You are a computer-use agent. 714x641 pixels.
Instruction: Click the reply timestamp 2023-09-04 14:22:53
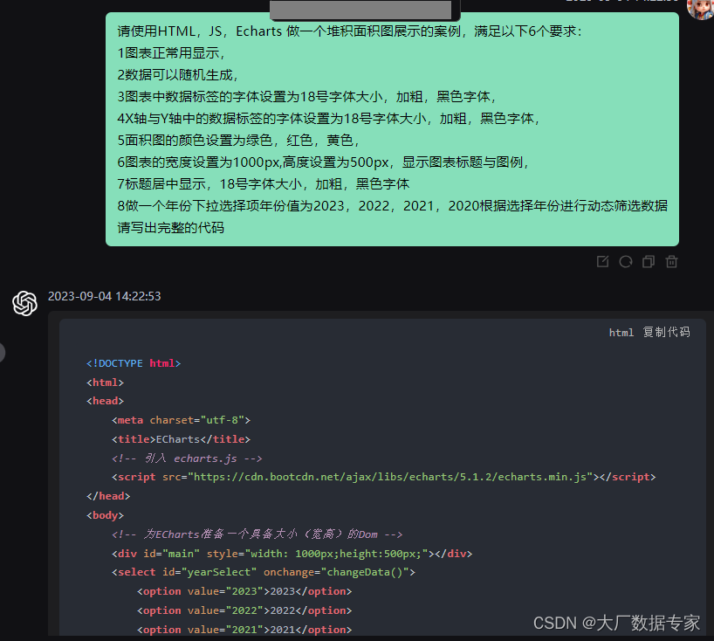click(x=105, y=296)
